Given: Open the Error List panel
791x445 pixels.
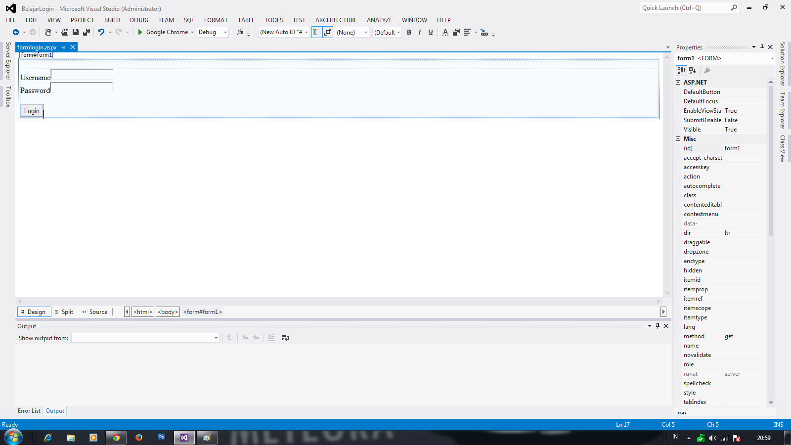Looking at the screenshot, I should click(x=29, y=410).
